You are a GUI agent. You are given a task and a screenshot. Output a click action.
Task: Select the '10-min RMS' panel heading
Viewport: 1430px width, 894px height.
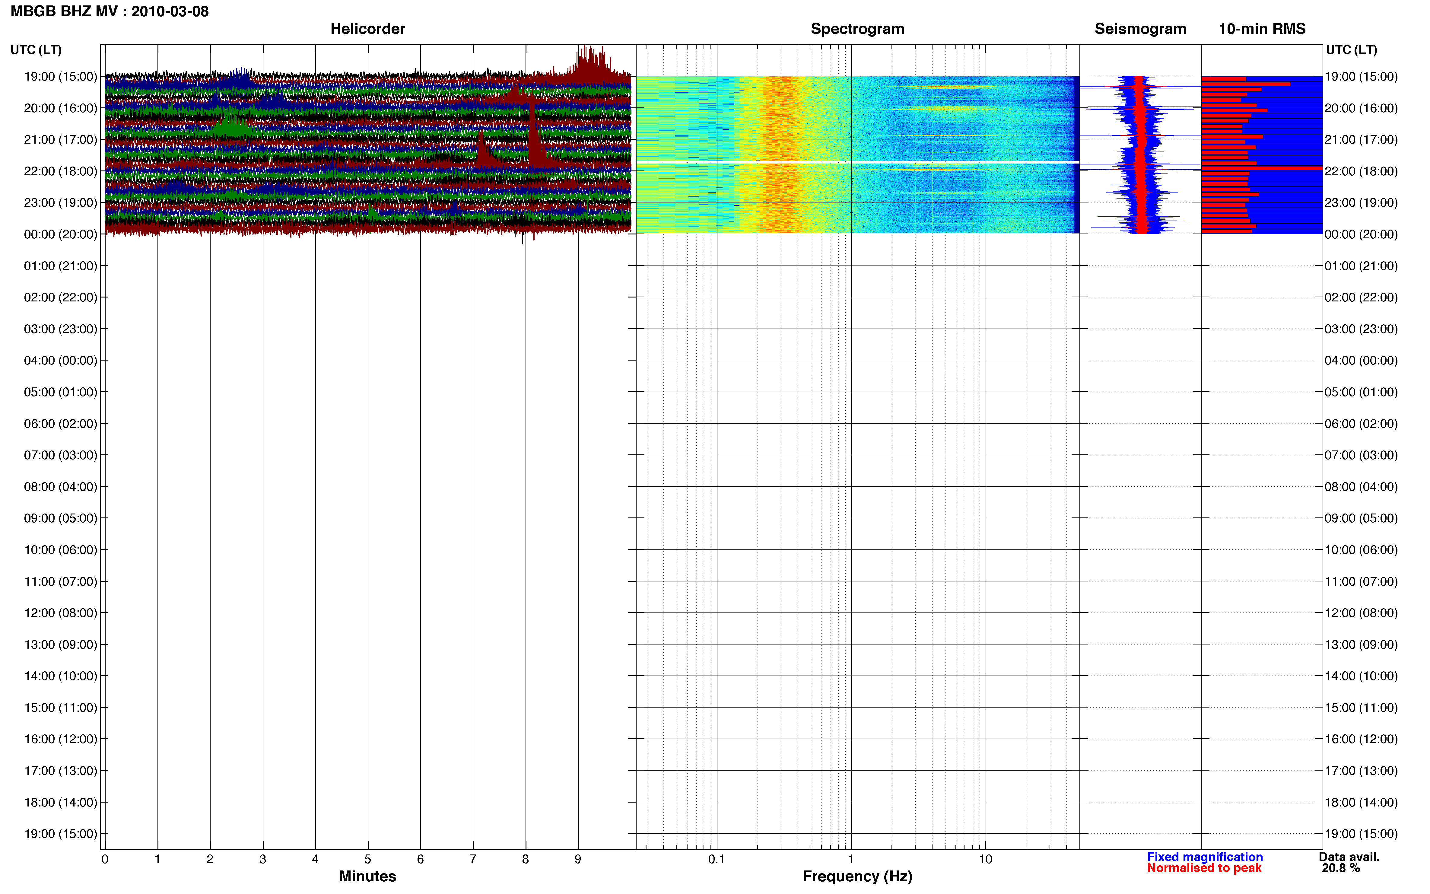point(1262,29)
